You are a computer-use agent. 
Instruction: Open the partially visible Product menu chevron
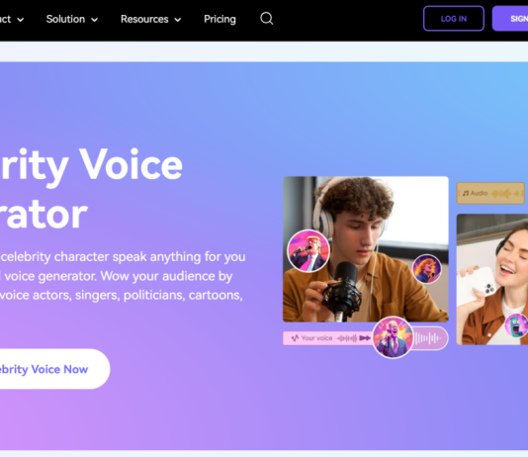point(21,20)
